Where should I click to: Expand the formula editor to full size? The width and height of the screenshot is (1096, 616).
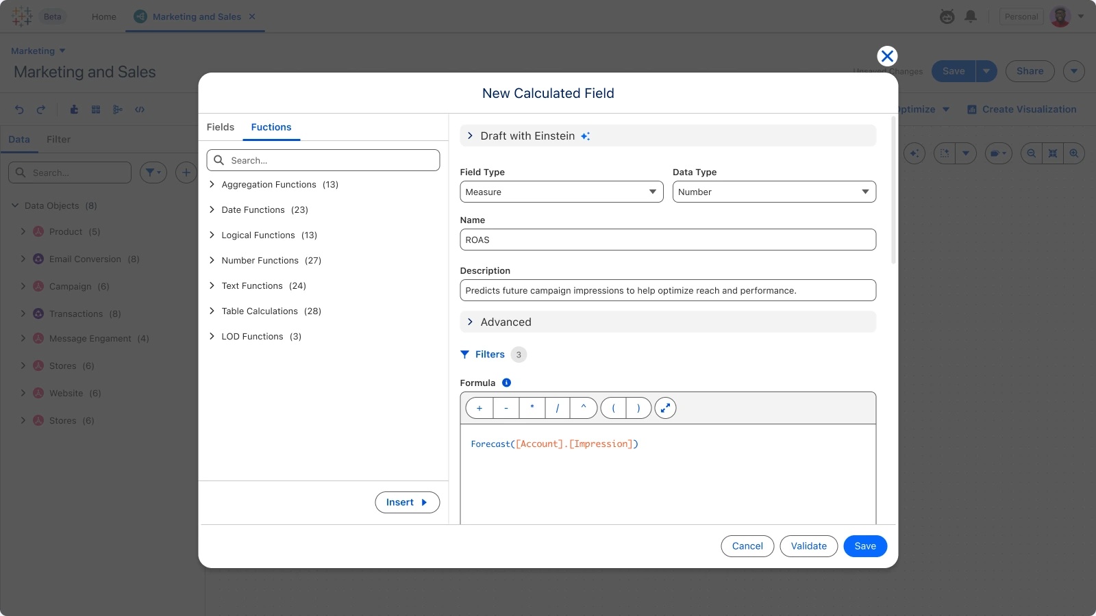[666, 408]
